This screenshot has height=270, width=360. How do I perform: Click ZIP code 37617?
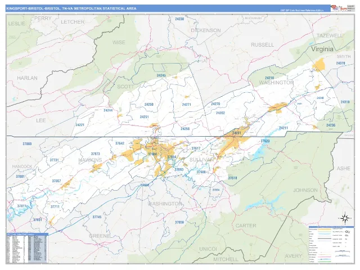point(196,148)
